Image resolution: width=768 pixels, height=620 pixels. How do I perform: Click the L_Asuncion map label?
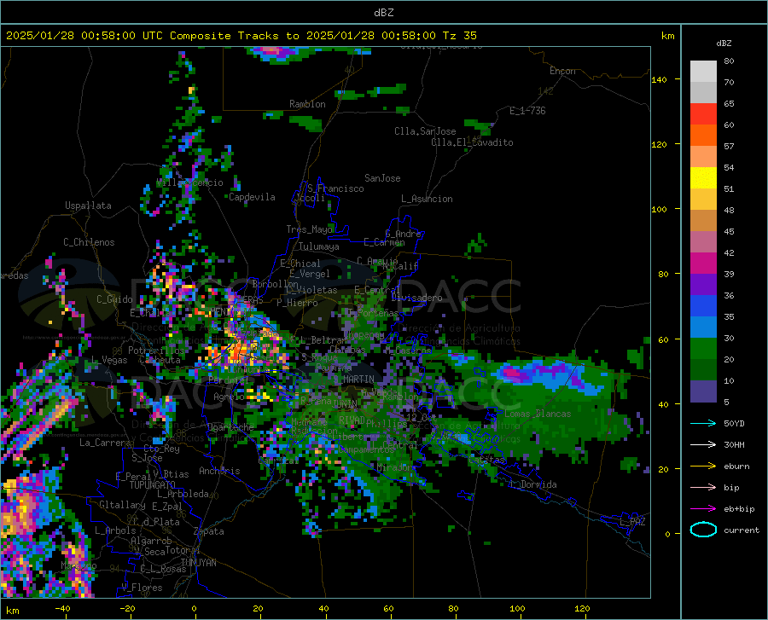(x=427, y=199)
